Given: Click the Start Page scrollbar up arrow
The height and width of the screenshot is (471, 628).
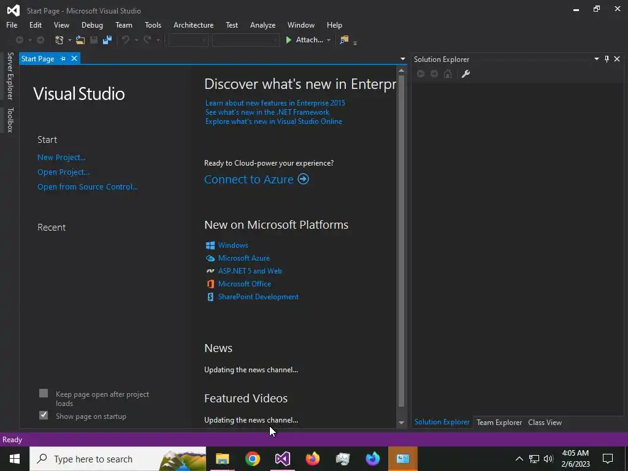Looking at the screenshot, I should point(401,71).
